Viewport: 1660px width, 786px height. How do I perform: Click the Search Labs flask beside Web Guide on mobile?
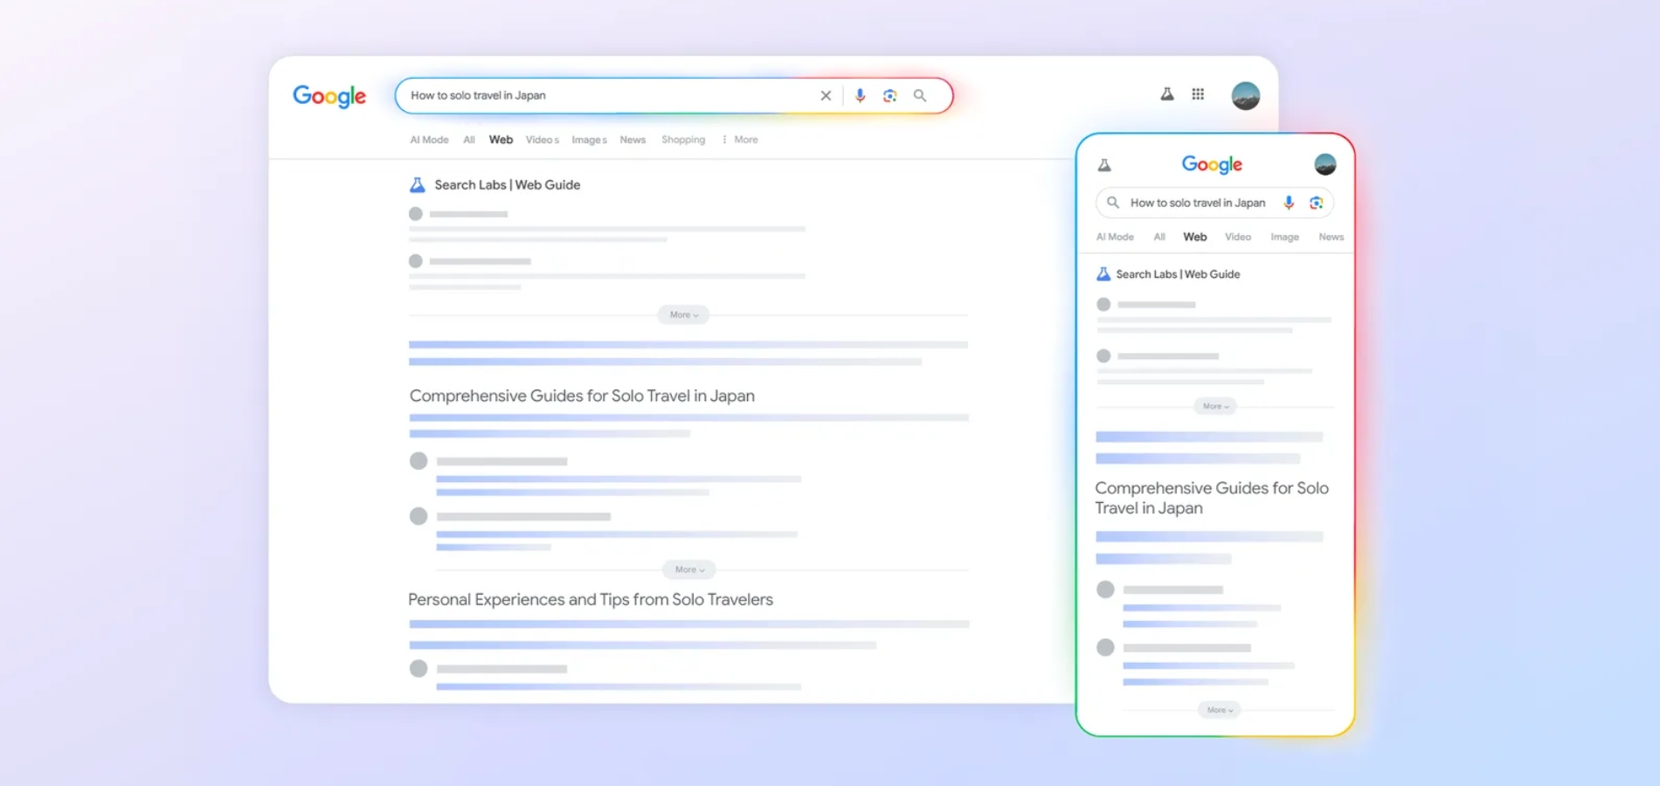pyautogui.click(x=1103, y=274)
